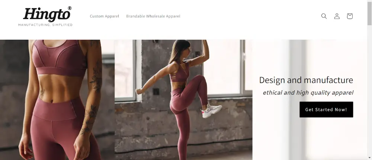Screen dimensions: 372x160
Task: Click the woman raising her knee photo
Action: click(183, 100)
